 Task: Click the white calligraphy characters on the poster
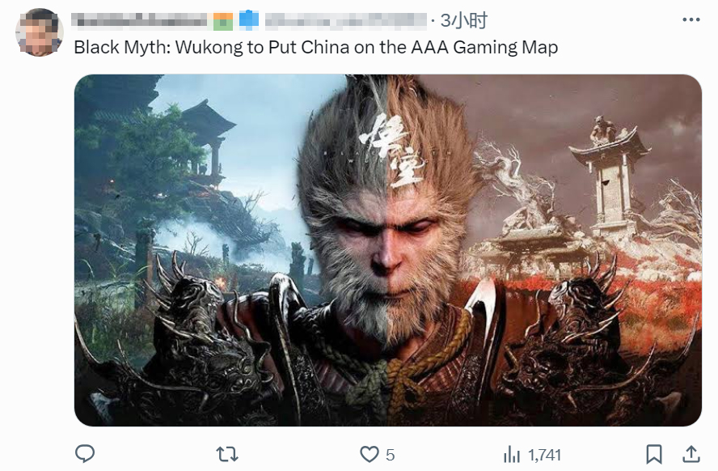393,151
